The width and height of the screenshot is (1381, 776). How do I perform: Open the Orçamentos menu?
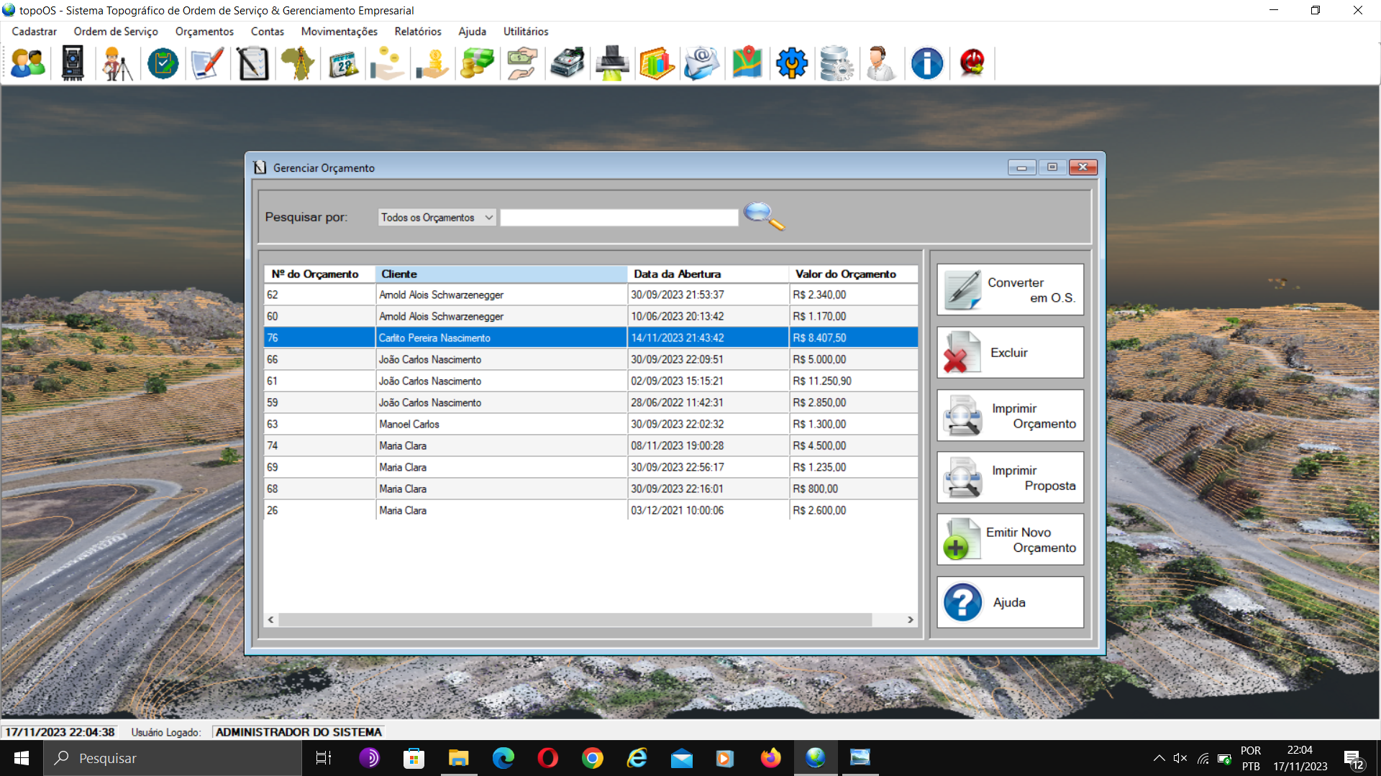coord(204,32)
